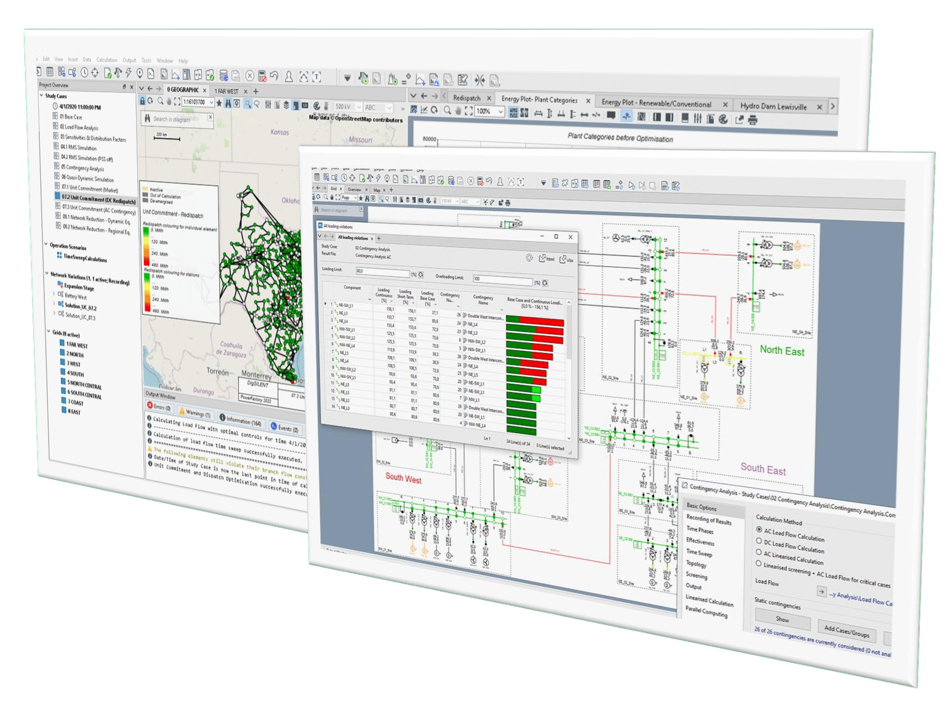
Task: Click the diagram layers icon in geographic toolbar
Action: [x=286, y=105]
